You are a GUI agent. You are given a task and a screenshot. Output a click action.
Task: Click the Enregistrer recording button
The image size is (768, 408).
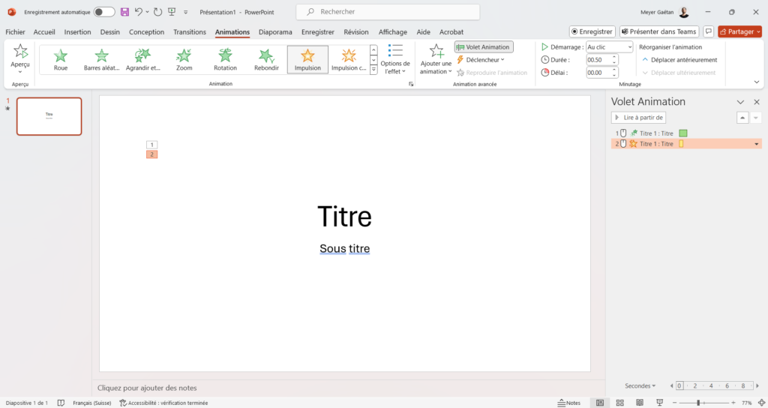coord(592,31)
